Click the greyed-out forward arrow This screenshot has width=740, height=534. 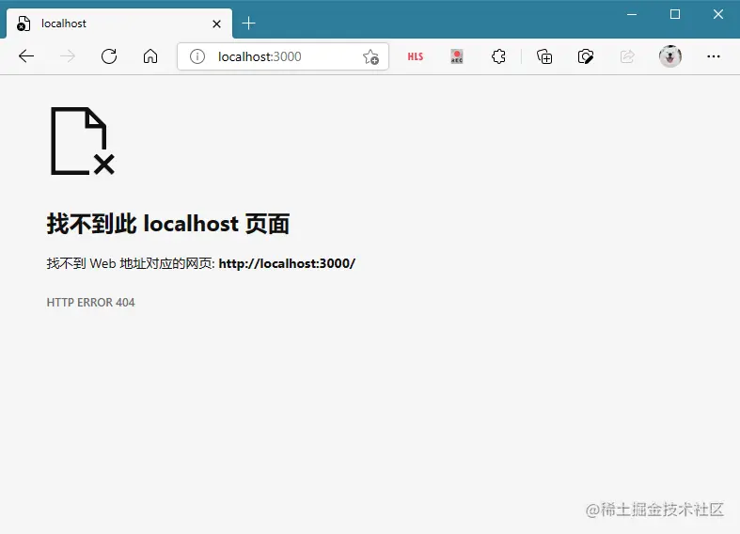[68, 56]
